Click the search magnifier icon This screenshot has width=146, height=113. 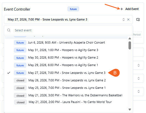point(9,30)
